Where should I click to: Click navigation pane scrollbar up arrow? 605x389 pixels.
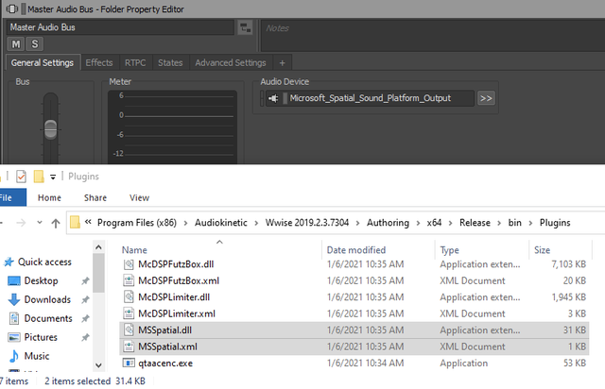(98, 247)
